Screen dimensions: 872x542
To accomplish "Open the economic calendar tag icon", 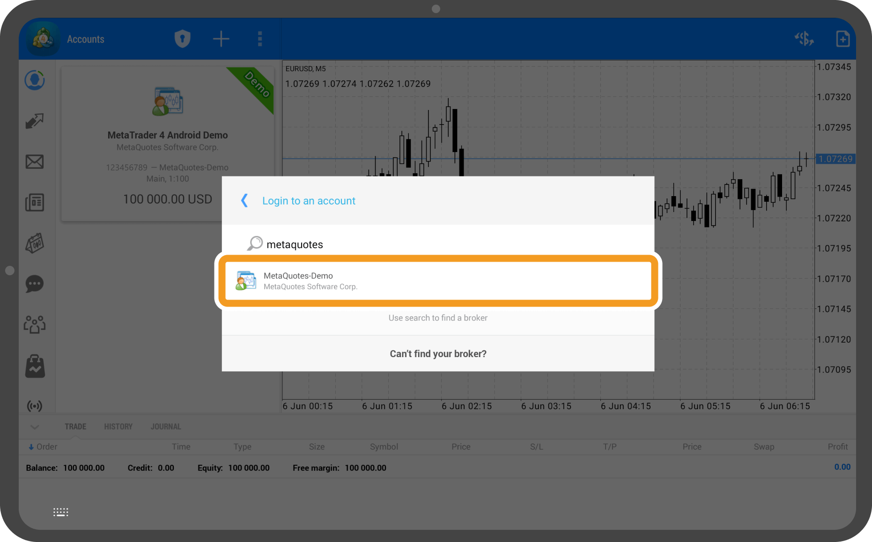I will click(35, 243).
